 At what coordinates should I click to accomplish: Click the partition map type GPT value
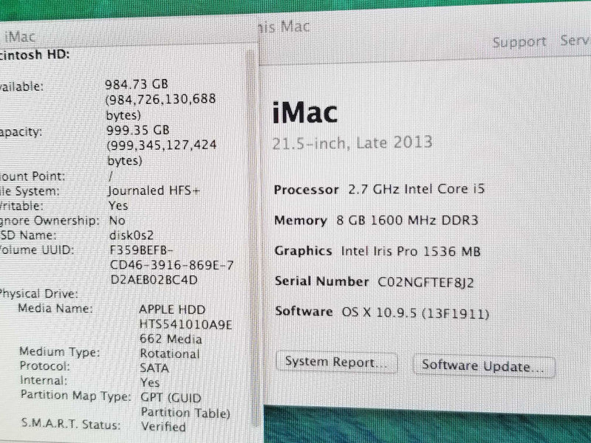pos(185,405)
